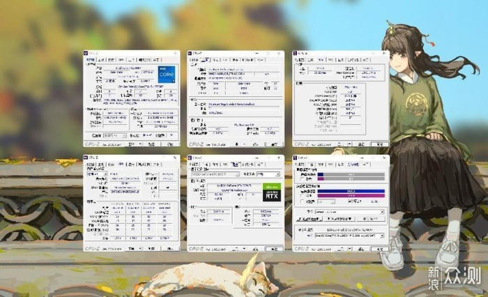Click the Validate button in the Memory window
Screen dimensions: 488x297
pyautogui.click(x=361, y=144)
